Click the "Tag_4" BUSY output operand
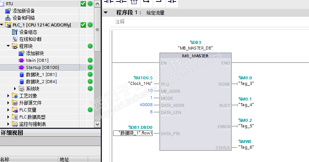309x162 pixels. [246, 105]
